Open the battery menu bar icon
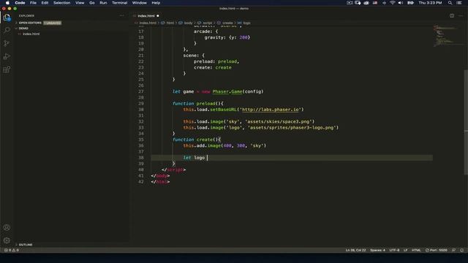Viewport: 468px width, 263px height. tap(411, 3)
